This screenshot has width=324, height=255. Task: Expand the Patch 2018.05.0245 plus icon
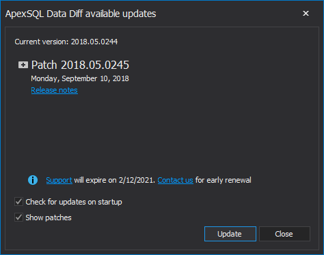point(23,65)
